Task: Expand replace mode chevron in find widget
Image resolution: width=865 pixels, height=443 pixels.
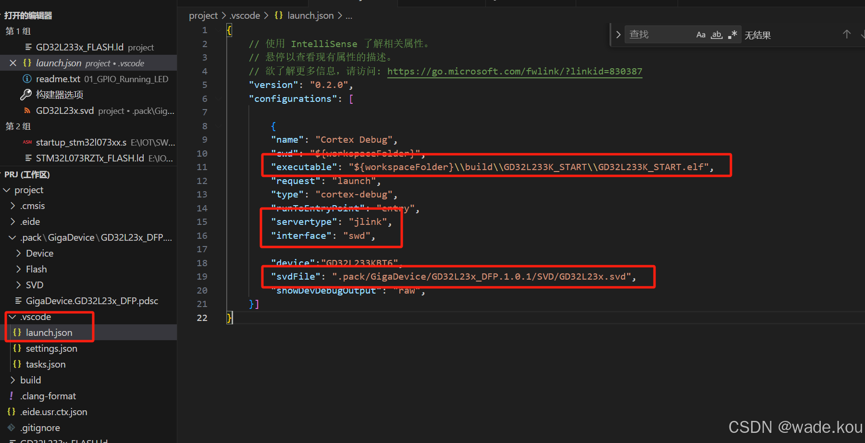Action: point(618,35)
